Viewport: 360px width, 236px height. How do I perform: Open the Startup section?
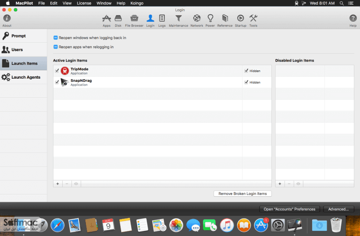(x=240, y=21)
